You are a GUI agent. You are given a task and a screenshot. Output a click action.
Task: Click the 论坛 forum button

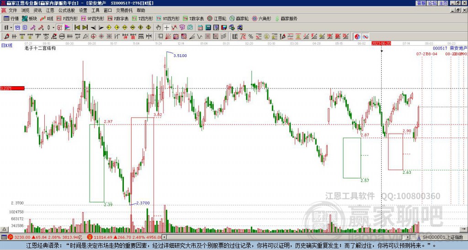pos(432,3)
